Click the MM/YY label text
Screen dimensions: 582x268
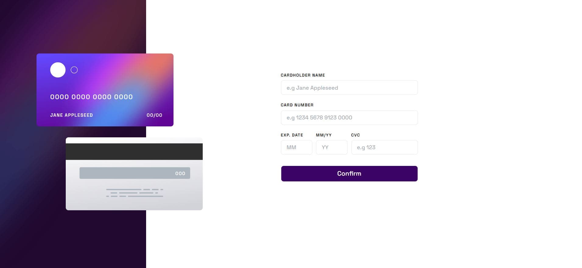coord(323,135)
